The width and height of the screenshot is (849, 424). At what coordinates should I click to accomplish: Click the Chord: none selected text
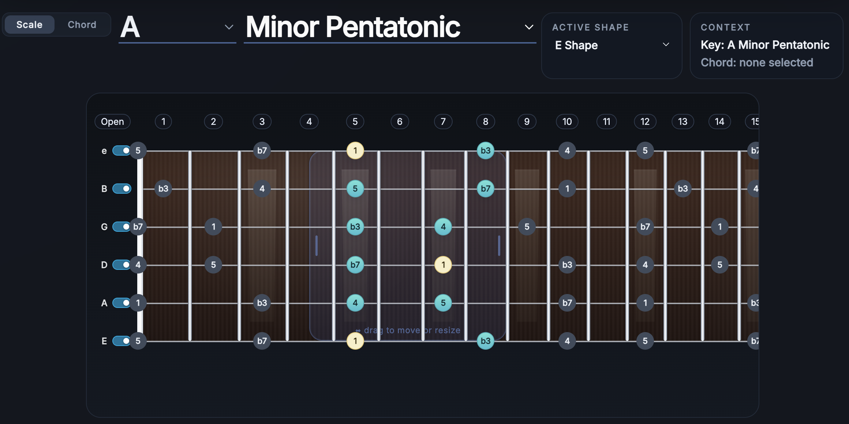coord(757,63)
